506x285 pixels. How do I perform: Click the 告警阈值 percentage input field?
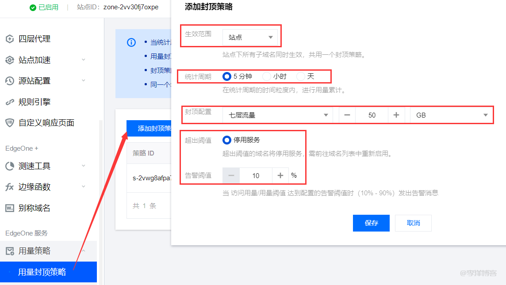coord(256,175)
